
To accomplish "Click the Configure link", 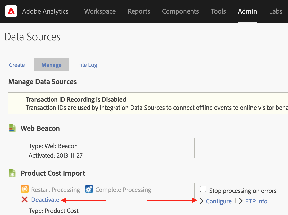I will 219,201.
